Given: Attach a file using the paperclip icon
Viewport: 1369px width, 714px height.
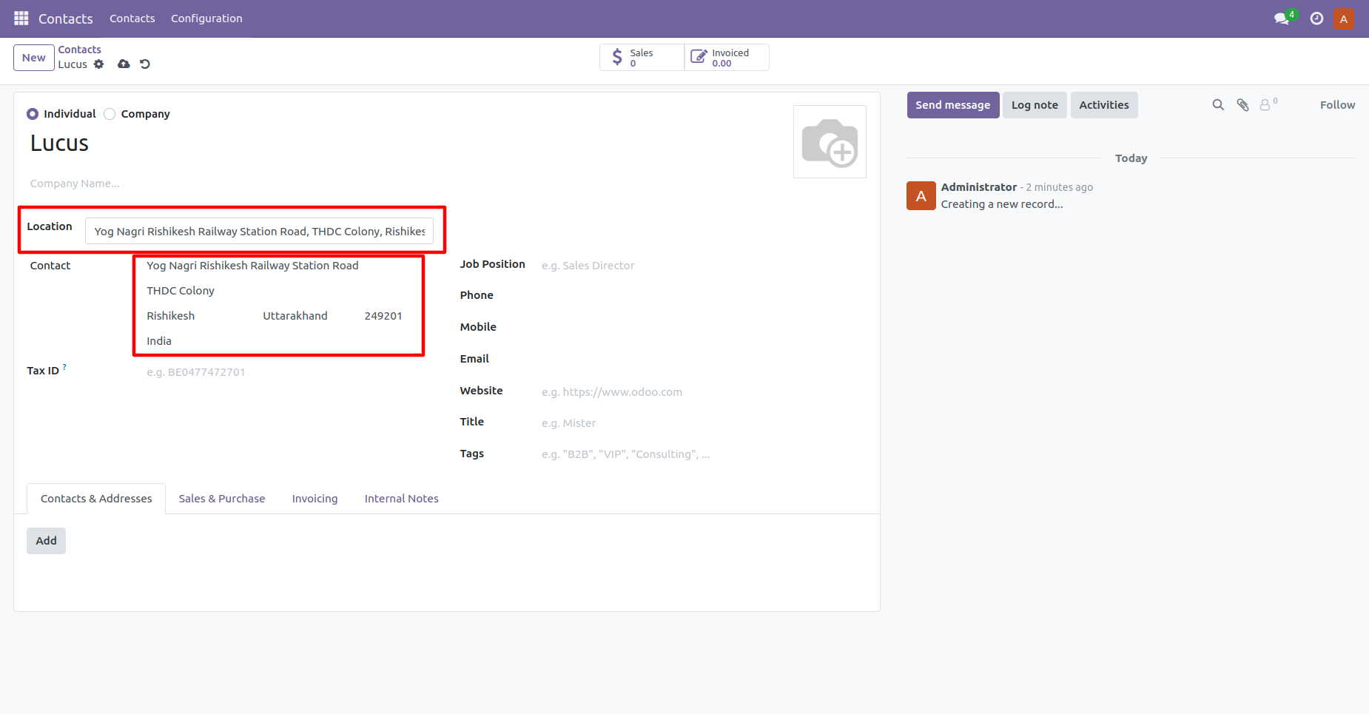Looking at the screenshot, I should tap(1242, 104).
